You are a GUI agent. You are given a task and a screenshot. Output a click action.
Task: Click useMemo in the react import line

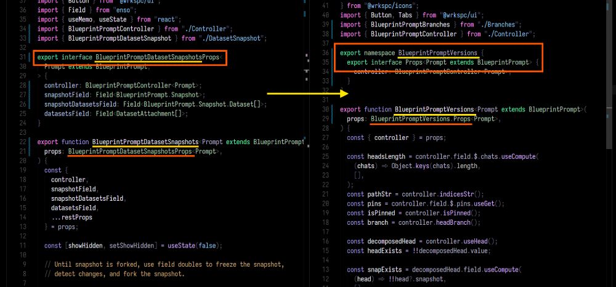79,19
